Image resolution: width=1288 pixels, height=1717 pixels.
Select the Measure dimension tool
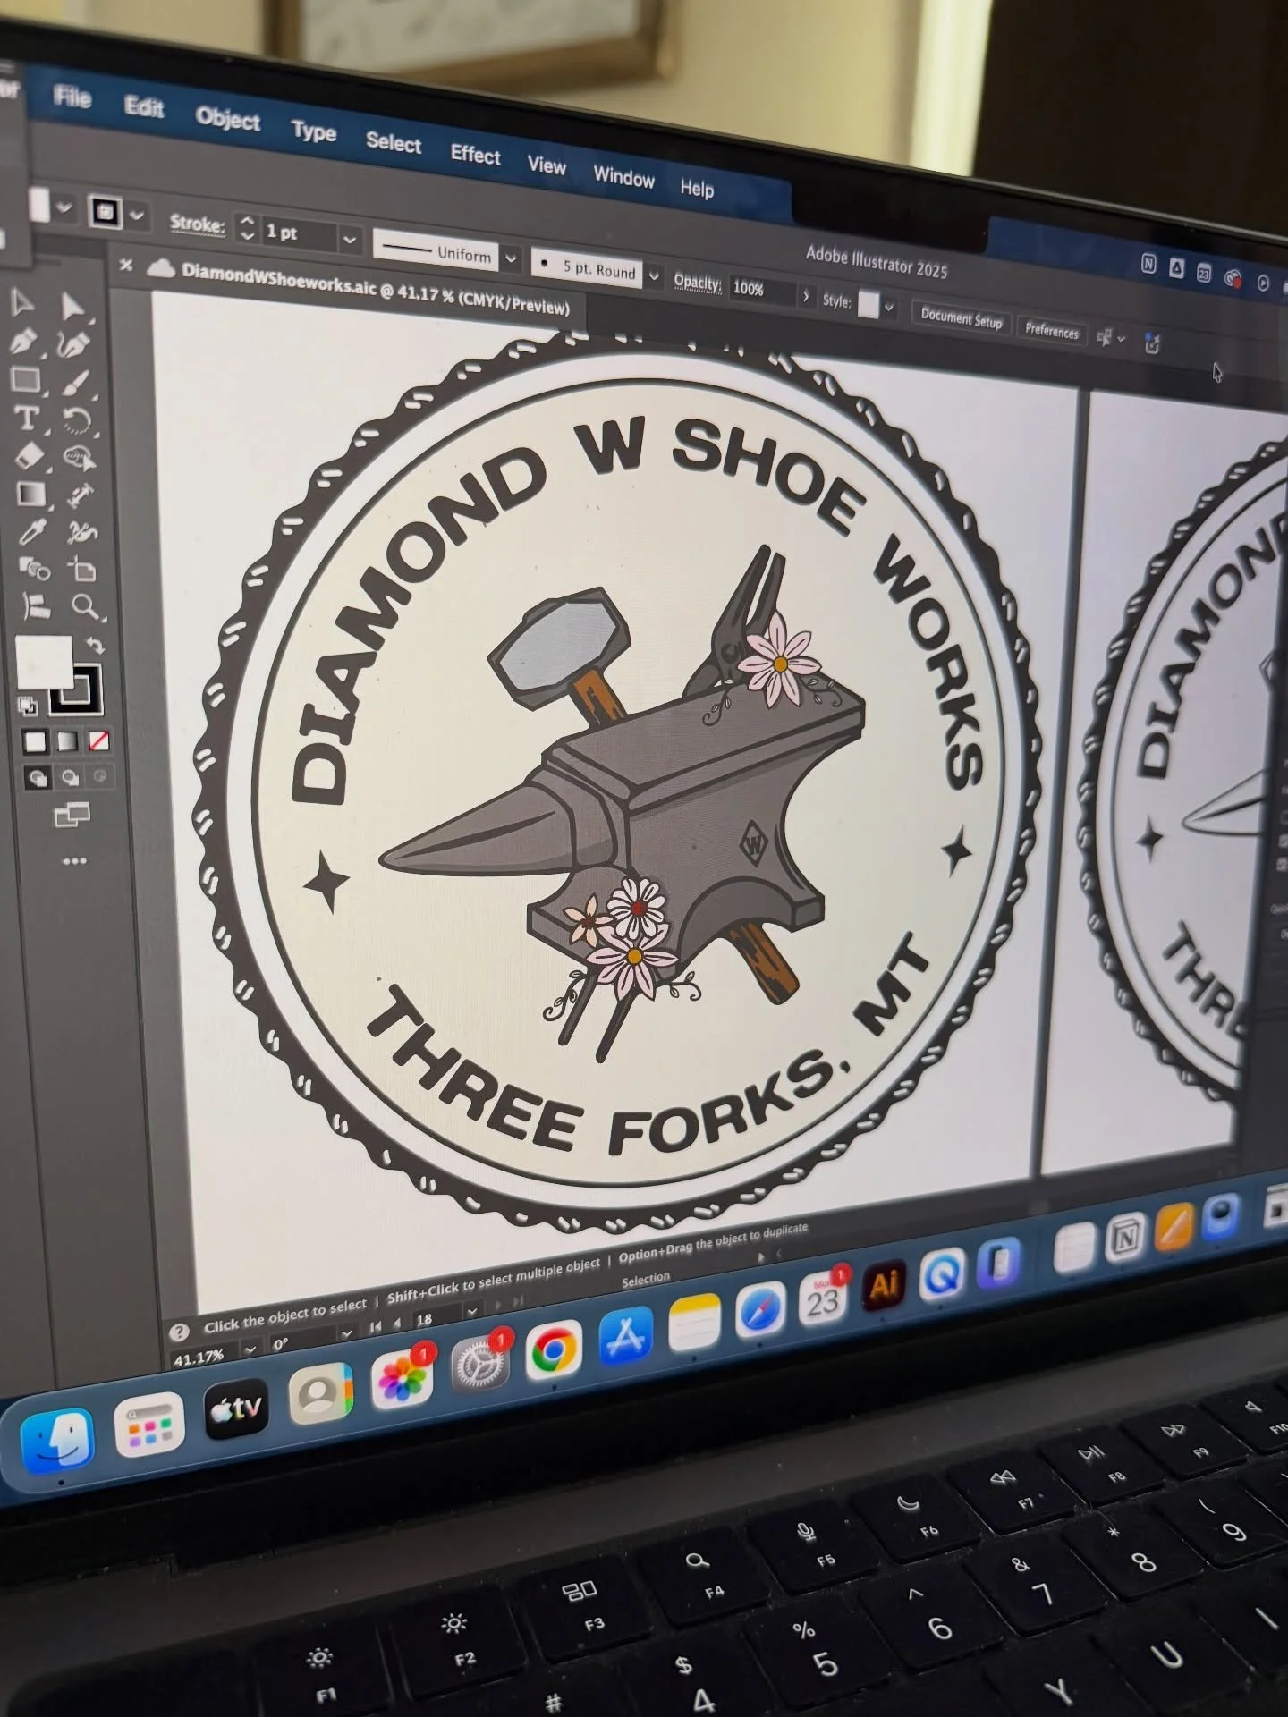click(80, 495)
